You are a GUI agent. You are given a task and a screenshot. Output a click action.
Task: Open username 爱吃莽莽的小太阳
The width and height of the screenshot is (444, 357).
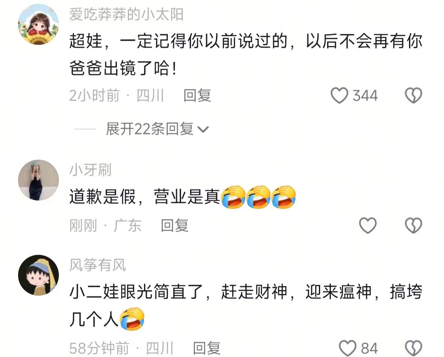click(x=126, y=14)
